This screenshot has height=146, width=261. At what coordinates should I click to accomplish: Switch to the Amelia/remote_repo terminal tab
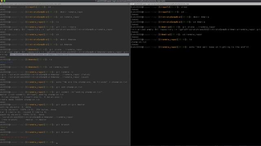pyautogui.click(x=196, y=4)
